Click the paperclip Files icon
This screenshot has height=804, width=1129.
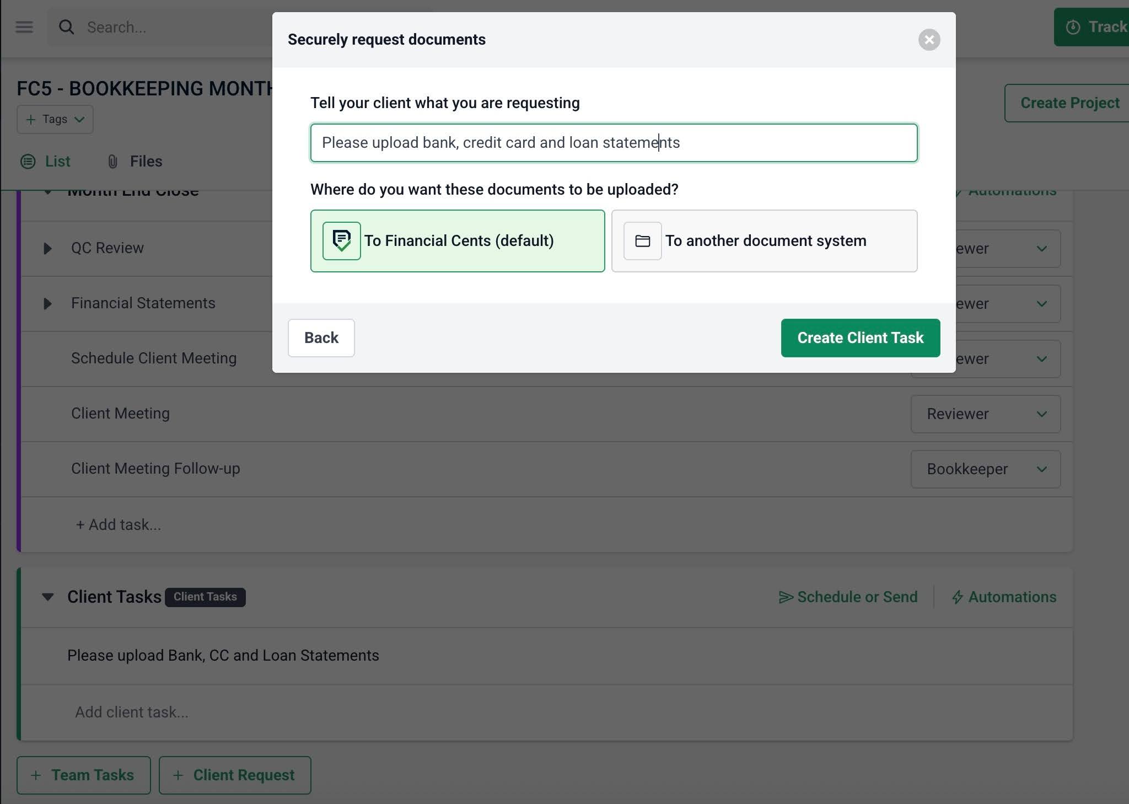point(113,162)
